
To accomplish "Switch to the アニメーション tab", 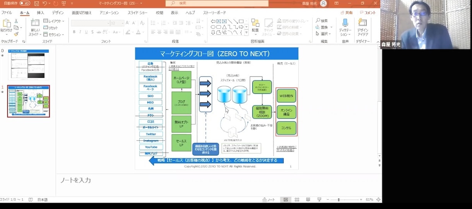I will [109, 13].
